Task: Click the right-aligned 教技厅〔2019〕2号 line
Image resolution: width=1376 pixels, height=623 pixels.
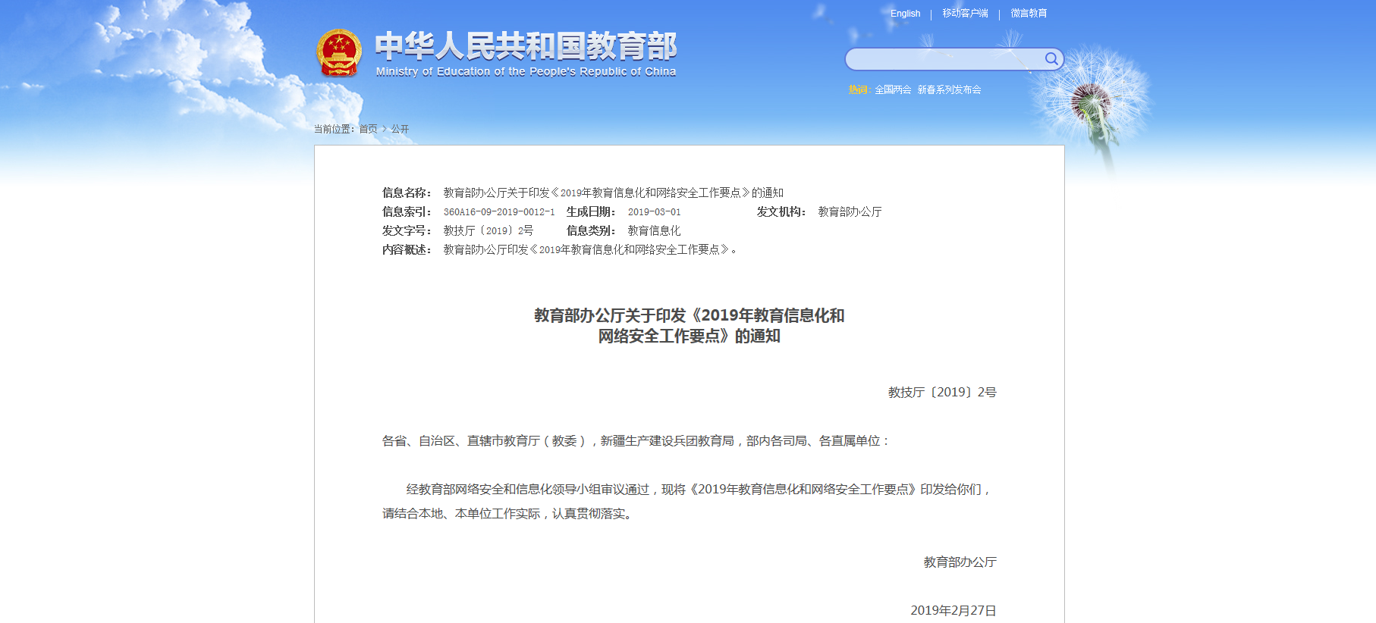Action: (x=942, y=393)
